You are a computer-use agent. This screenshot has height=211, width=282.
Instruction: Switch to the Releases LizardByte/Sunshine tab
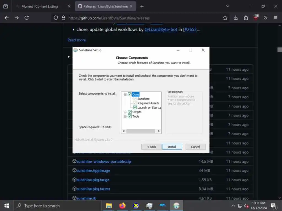pos(105,7)
